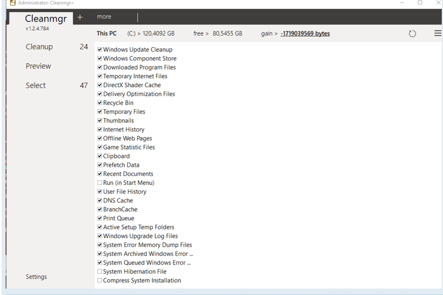Toggle the Print Queue checkbox
Viewport: 443px width, 295px height.
tap(100, 218)
